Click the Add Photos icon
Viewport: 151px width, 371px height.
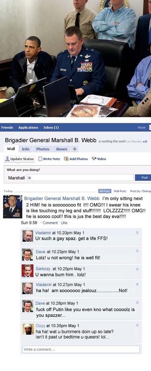(x=66, y=159)
